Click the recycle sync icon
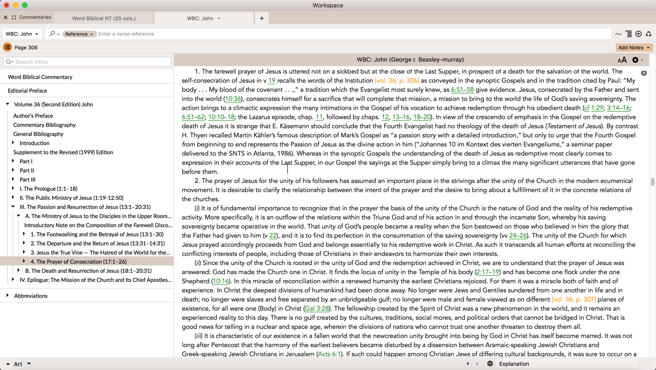The image size is (656, 370). pos(649,34)
